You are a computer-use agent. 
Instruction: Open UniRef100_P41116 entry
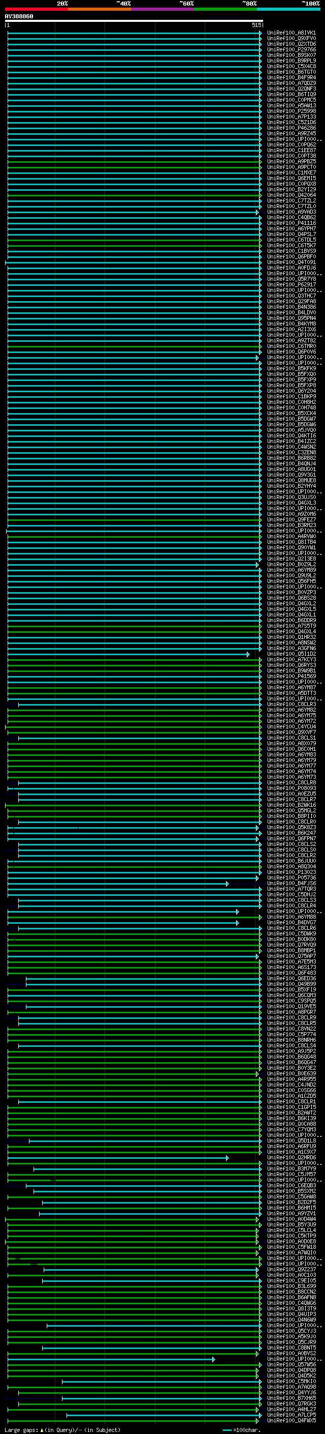click(x=291, y=223)
